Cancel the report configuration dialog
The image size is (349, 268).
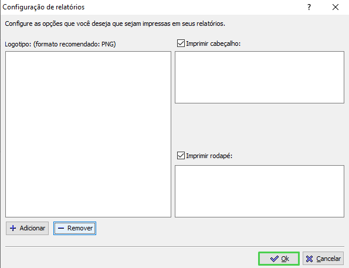click(x=323, y=259)
